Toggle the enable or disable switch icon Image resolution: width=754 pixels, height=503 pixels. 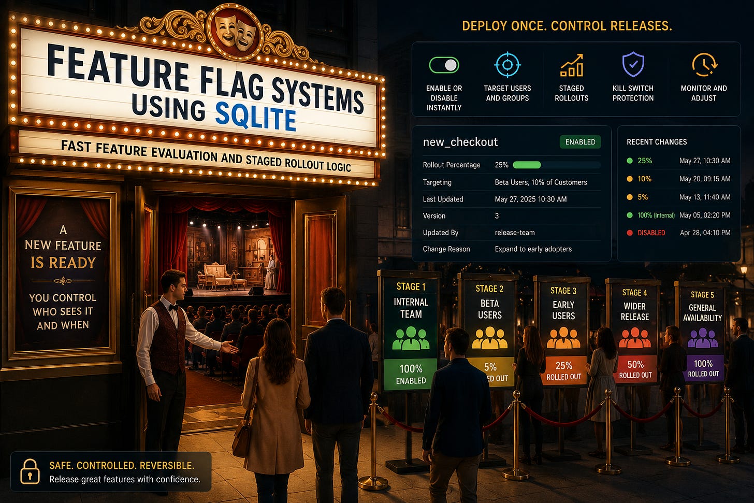click(x=444, y=65)
